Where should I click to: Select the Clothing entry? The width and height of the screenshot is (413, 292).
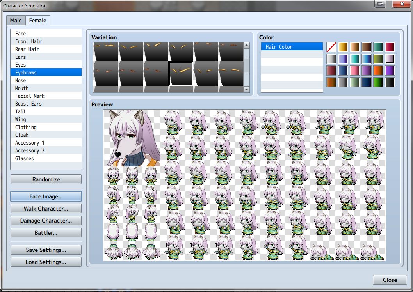click(x=46, y=127)
